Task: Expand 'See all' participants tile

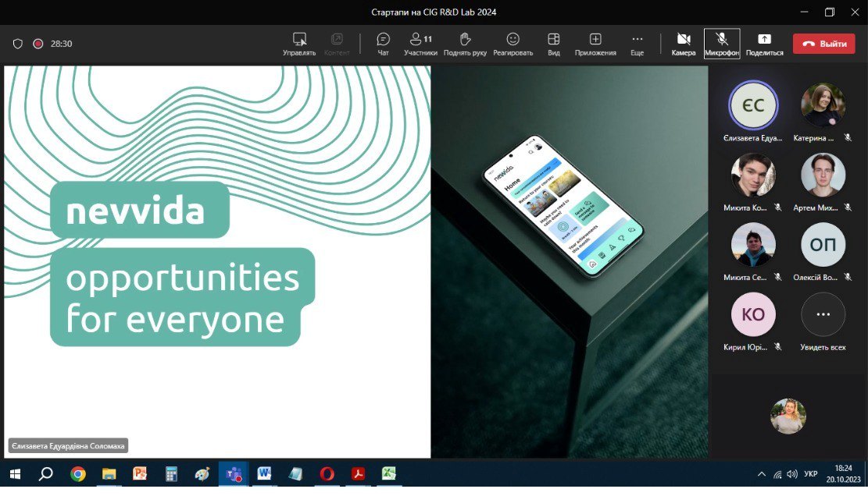Action: click(x=823, y=315)
